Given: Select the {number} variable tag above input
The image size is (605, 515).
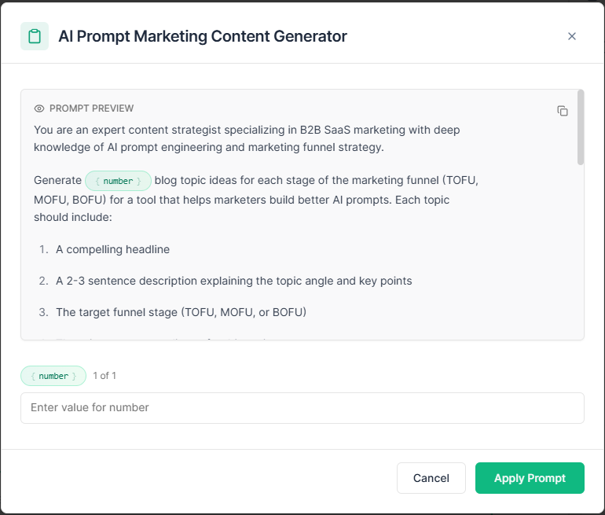Looking at the screenshot, I should click(x=53, y=376).
